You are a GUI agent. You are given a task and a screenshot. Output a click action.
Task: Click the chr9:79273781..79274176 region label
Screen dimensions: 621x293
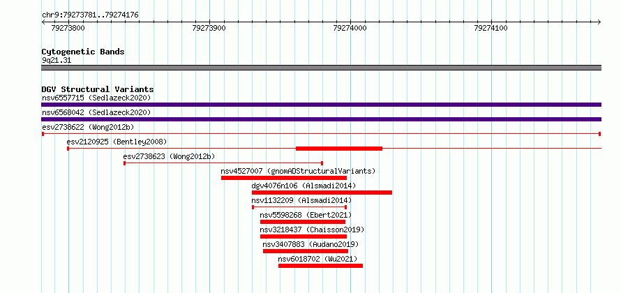click(x=90, y=15)
